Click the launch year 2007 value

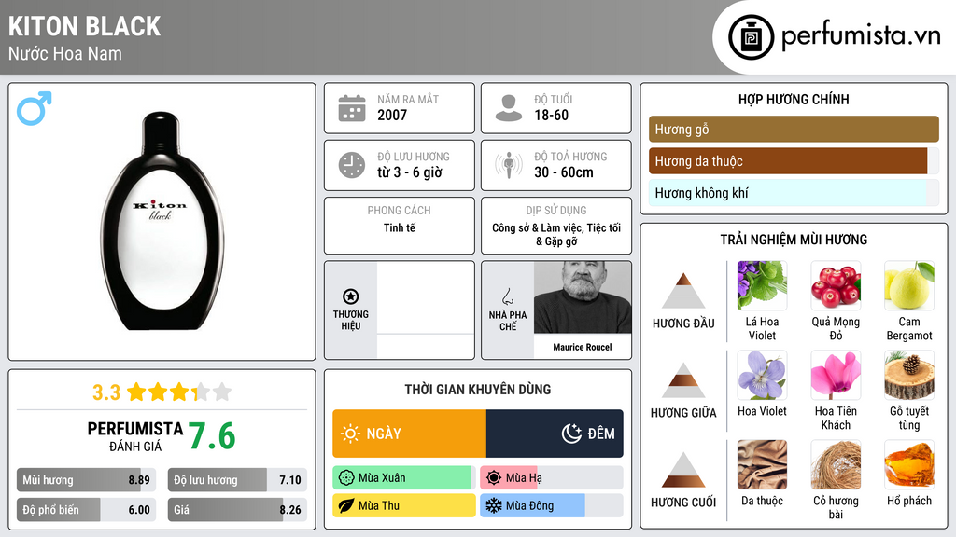click(x=392, y=115)
